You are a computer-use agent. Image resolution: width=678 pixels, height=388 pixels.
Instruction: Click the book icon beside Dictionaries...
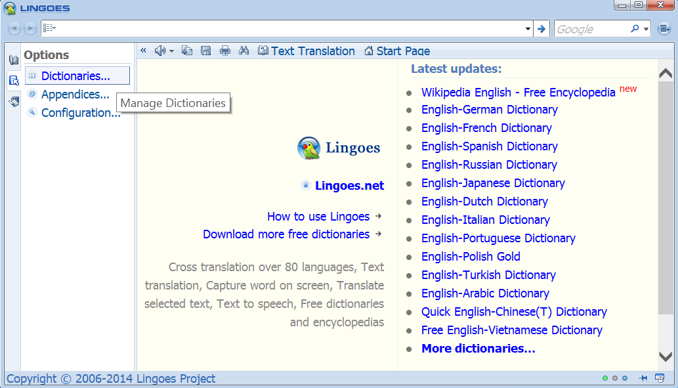click(x=32, y=75)
